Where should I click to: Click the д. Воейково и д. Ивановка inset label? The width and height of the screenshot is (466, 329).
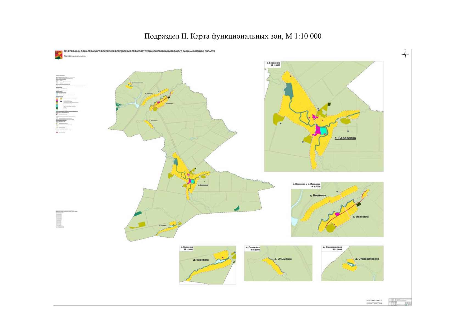pyautogui.click(x=306, y=185)
